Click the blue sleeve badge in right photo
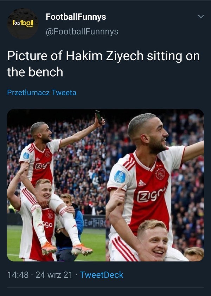Image resolution: width=211 pixels, height=296 pixels. [x=120, y=177]
